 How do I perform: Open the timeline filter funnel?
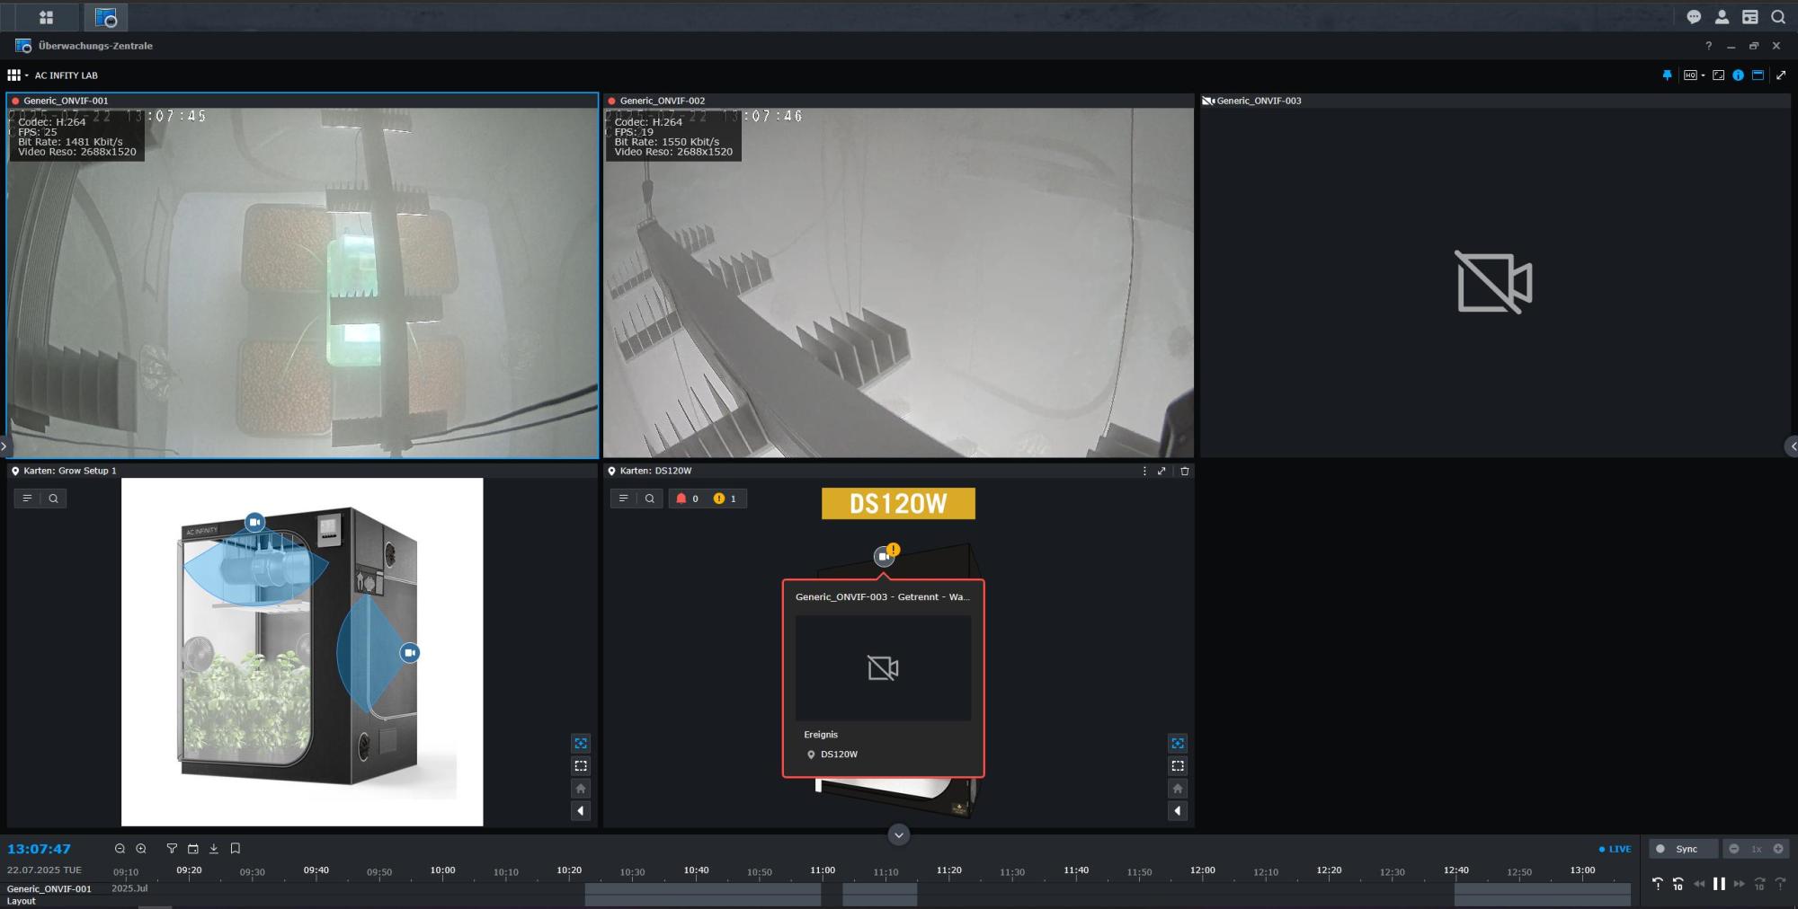click(x=172, y=849)
